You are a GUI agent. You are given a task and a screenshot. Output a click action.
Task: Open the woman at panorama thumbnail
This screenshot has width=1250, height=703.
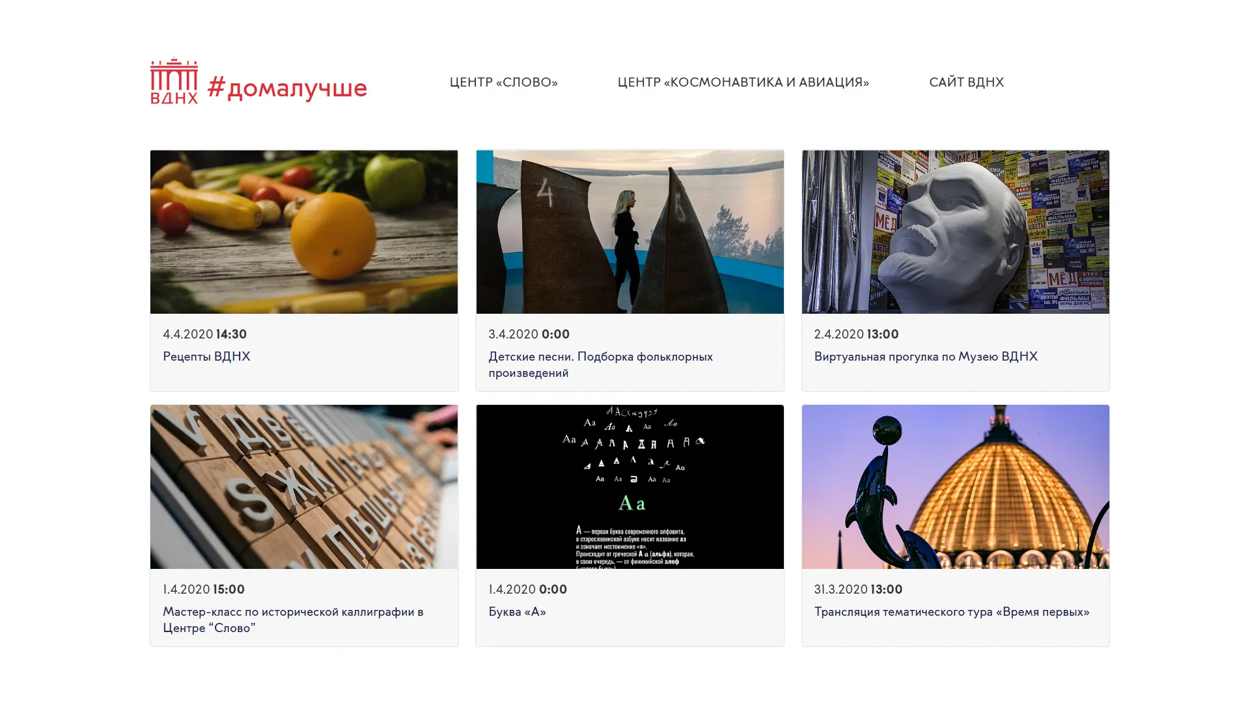click(630, 232)
